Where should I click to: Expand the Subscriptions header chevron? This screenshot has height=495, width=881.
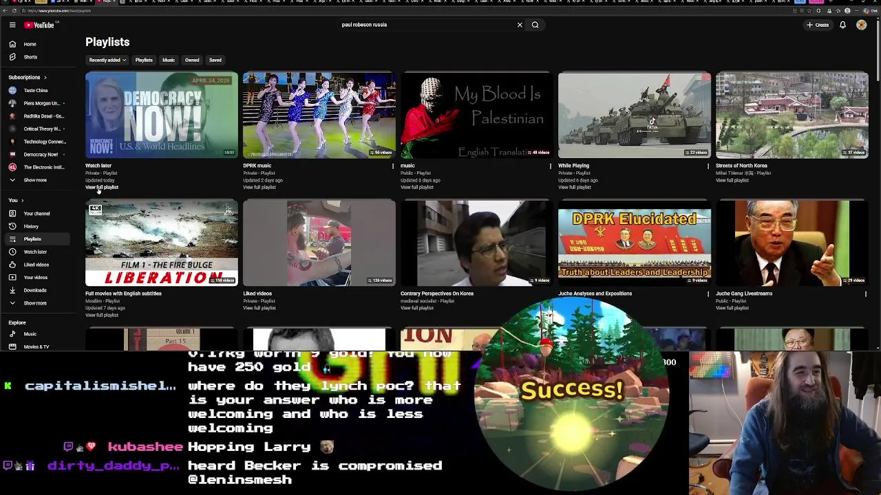(x=45, y=77)
